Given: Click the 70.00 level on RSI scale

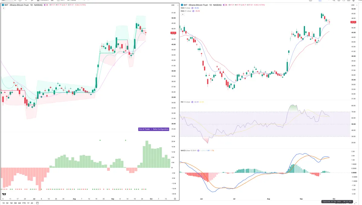Looking at the screenshot, I should tap(353, 112).
